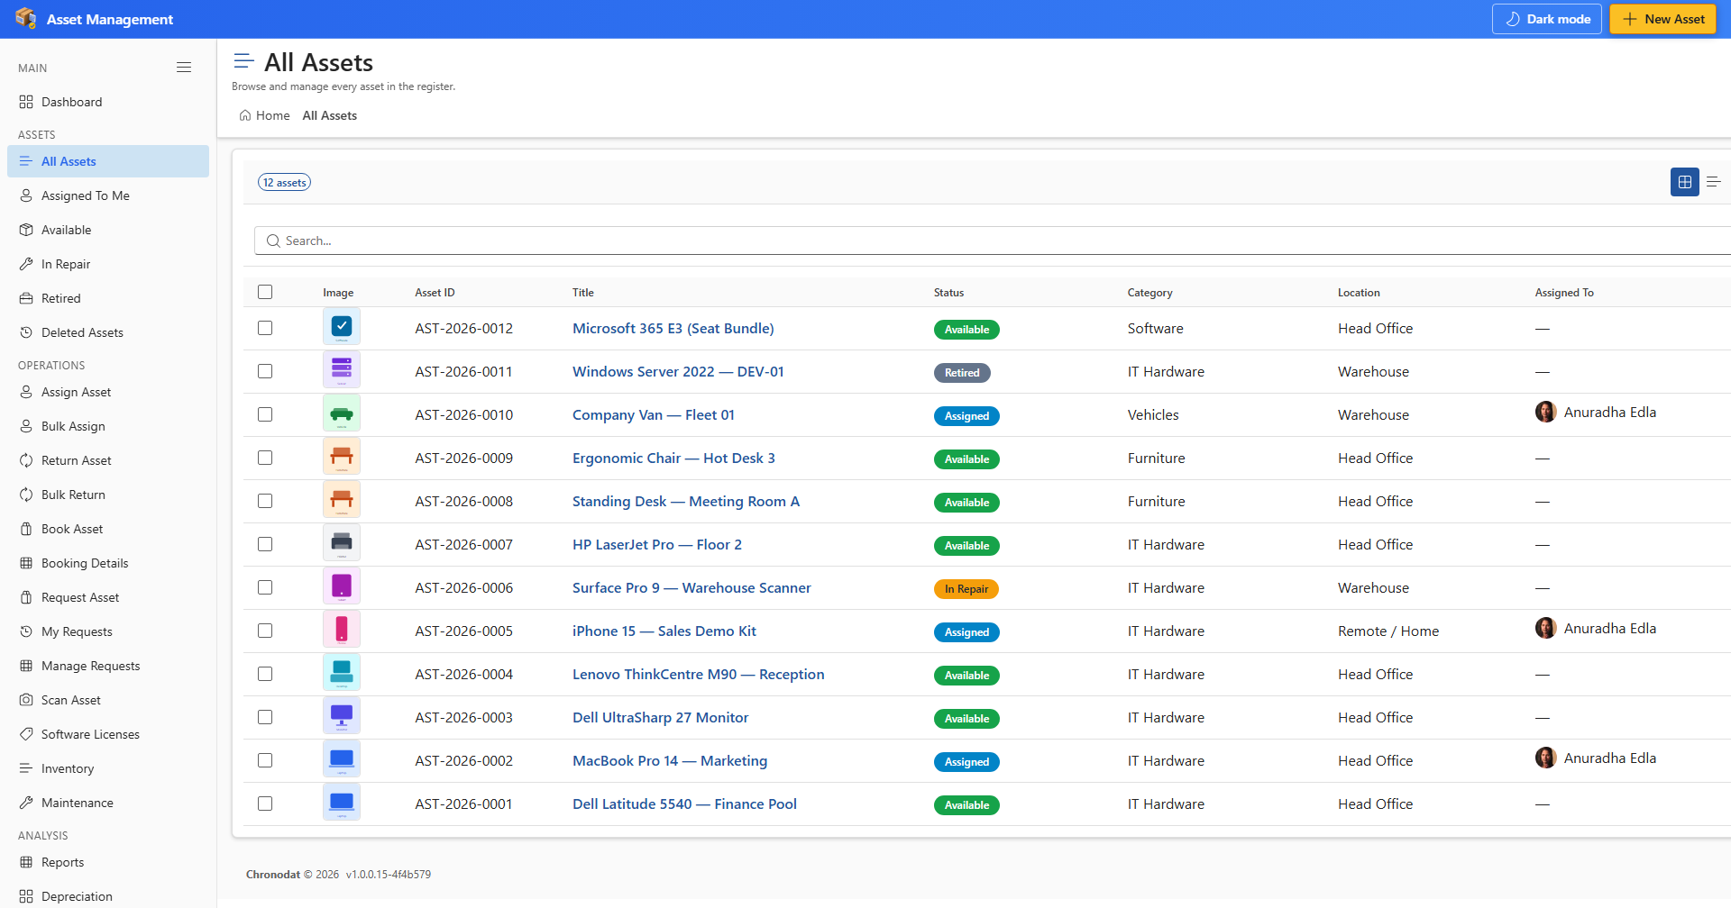Click the Depreciation grid icon in sidebar
Screen dimensions: 1731x908
(x=26, y=896)
